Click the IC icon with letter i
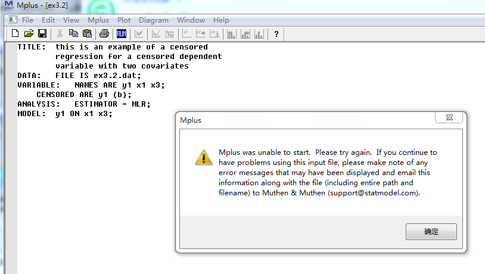 214,33
